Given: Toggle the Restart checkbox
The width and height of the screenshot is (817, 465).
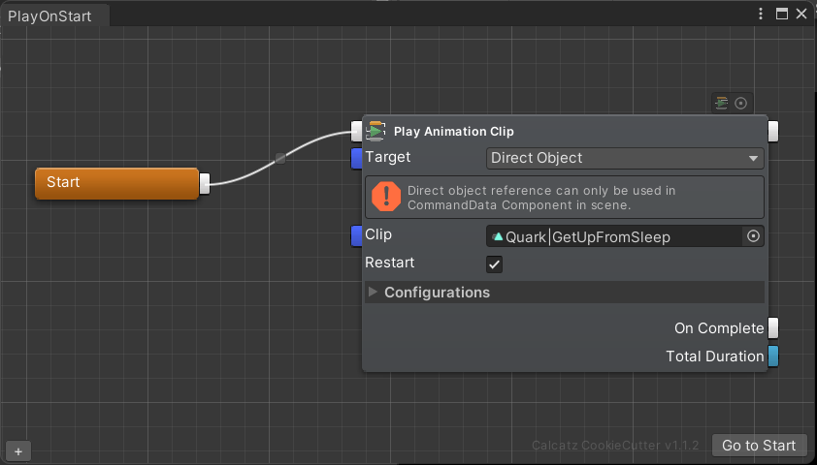Looking at the screenshot, I should point(494,264).
